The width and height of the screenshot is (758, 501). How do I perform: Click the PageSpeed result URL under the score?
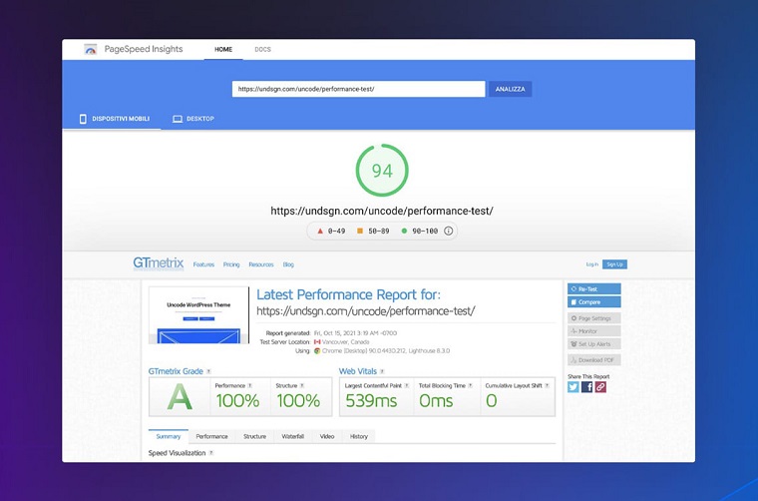[382, 211]
